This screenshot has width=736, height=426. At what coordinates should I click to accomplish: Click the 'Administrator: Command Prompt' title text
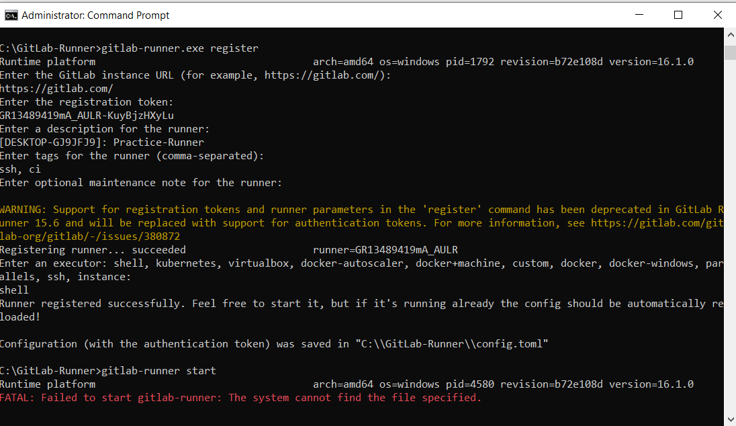coord(95,15)
